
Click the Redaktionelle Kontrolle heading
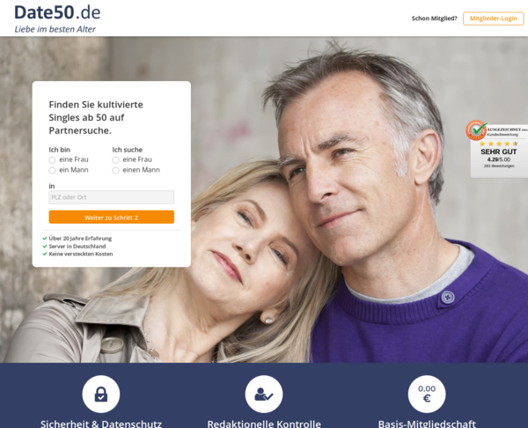click(264, 424)
